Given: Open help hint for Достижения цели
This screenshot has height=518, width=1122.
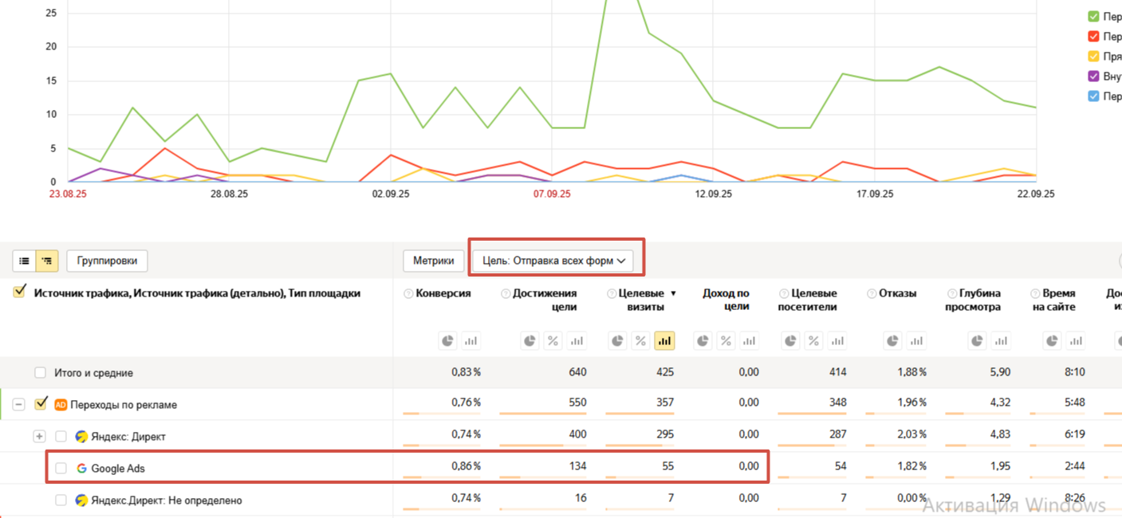Looking at the screenshot, I should pyautogui.click(x=506, y=293).
